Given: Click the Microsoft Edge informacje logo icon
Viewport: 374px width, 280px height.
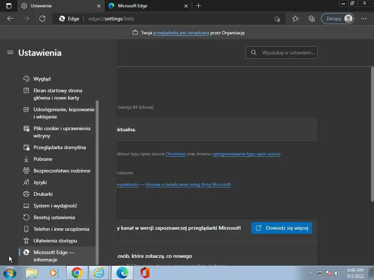Looking at the screenshot, I should click(x=26, y=252).
